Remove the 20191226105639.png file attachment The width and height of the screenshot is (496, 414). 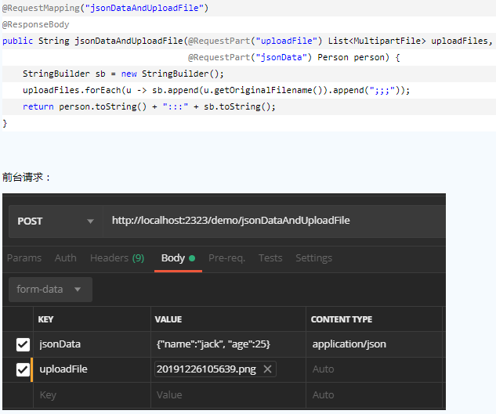point(268,369)
